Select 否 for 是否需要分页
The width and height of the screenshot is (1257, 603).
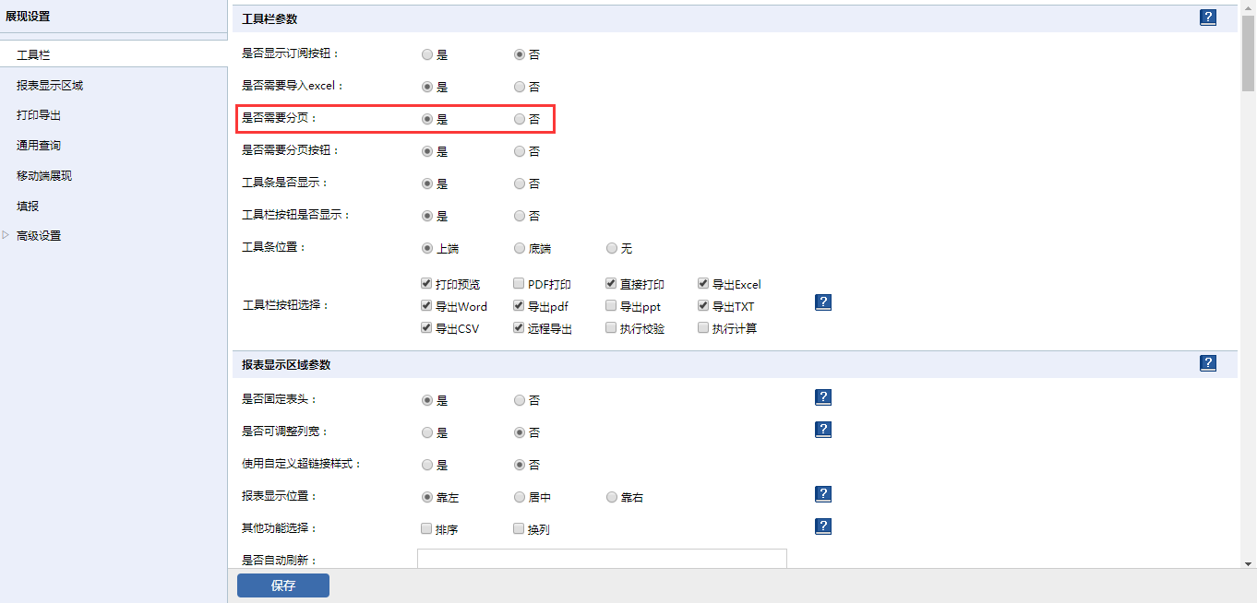[520, 119]
